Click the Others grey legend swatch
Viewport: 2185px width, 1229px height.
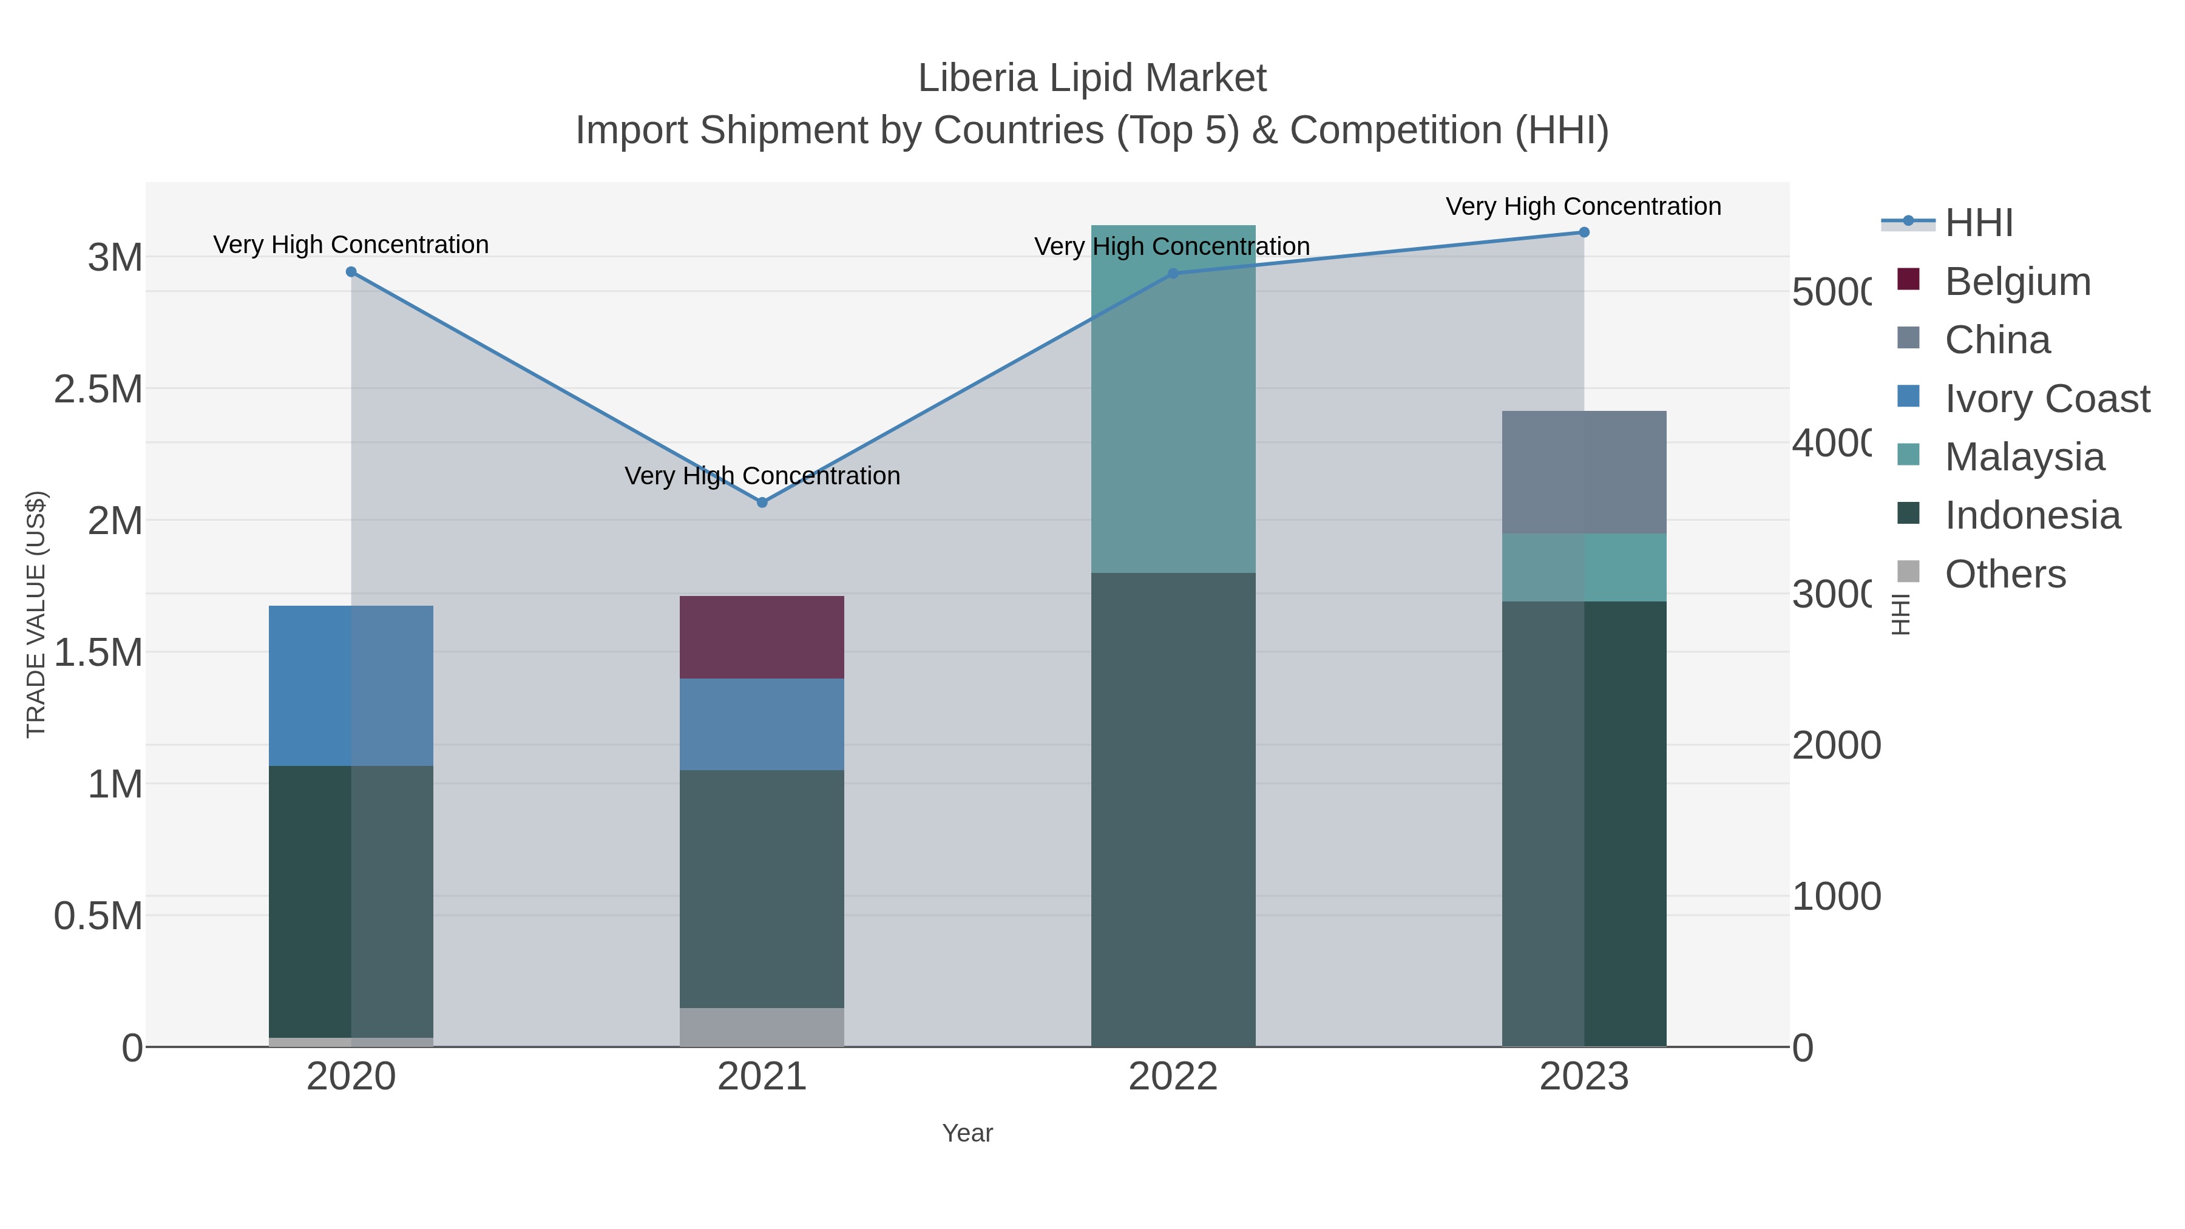(1908, 572)
